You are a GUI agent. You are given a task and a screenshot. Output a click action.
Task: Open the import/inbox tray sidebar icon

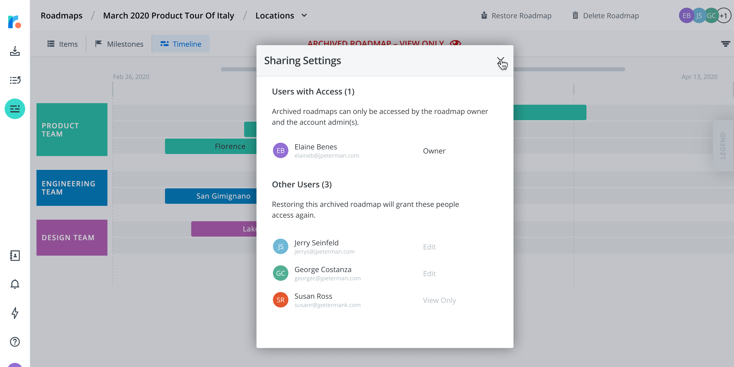coord(15,51)
